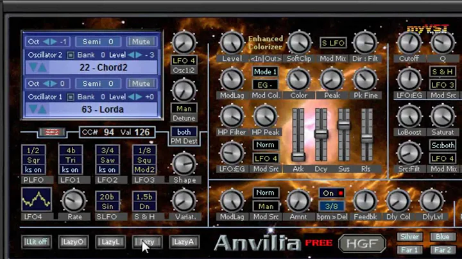Toggle LFO1 ks on setting
This screenshot has height=259, width=462.
(70, 169)
